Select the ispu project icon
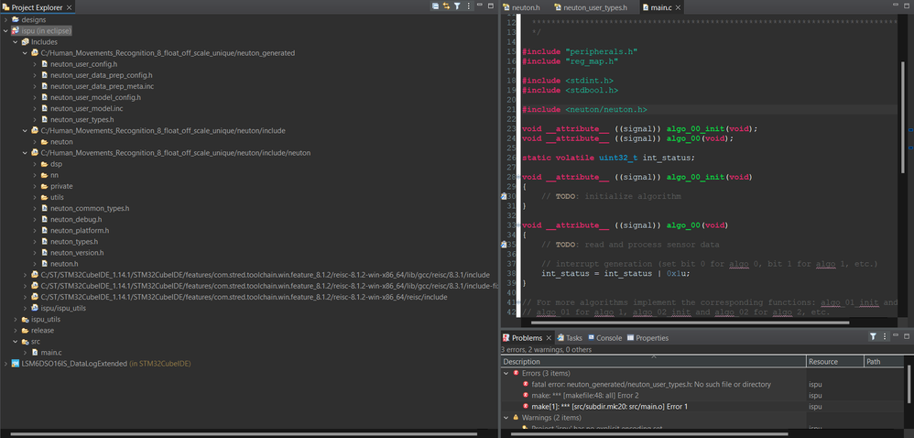Image resolution: width=914 pixels, height=438 pixels. point(16,30)
